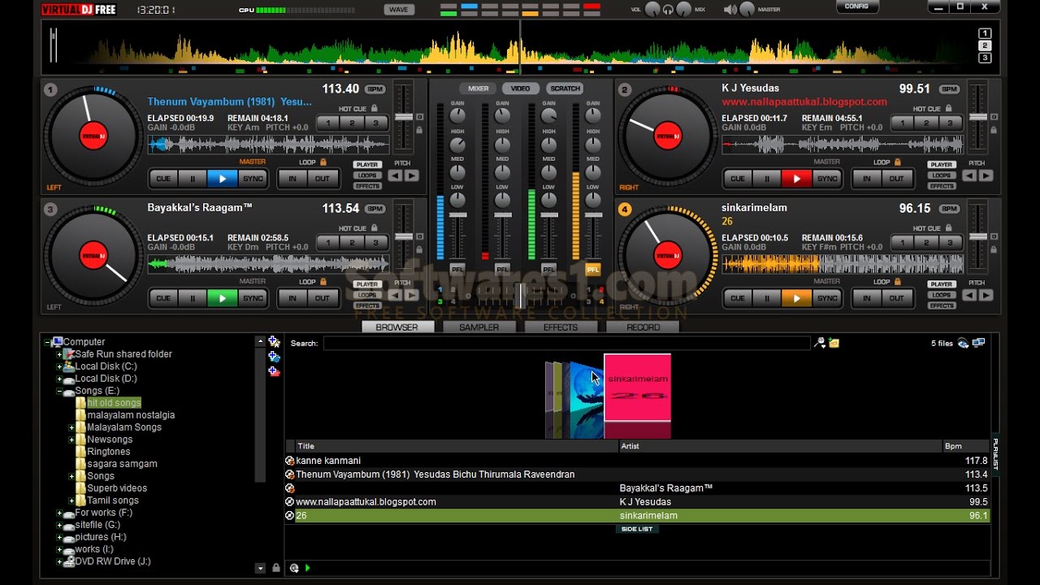Trigger hot cue 1 on deck 4

pos(902,242)
